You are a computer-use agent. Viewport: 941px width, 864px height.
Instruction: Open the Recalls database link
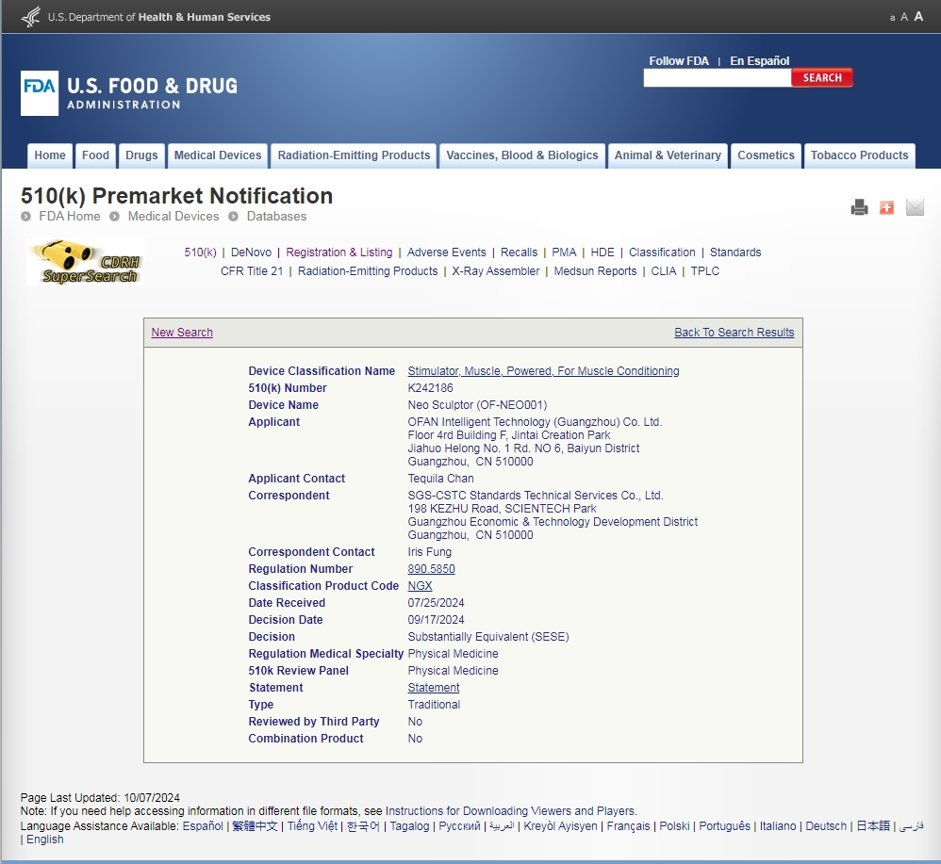(x=519, y=253)
